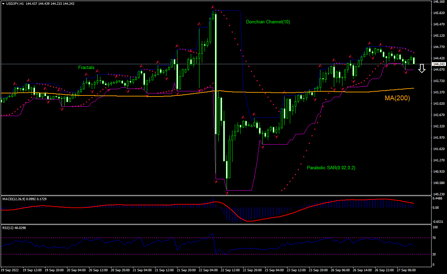Click the MACD 0.00 scale value

point(436,207)
